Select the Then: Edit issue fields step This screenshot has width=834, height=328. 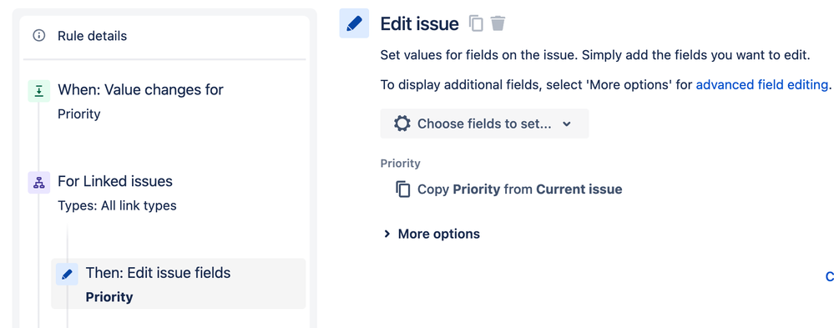(x=179, y=283)
